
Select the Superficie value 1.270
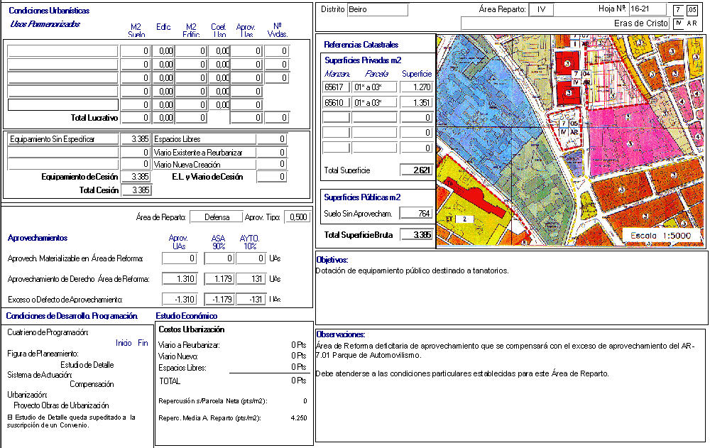tap(416, 87)
